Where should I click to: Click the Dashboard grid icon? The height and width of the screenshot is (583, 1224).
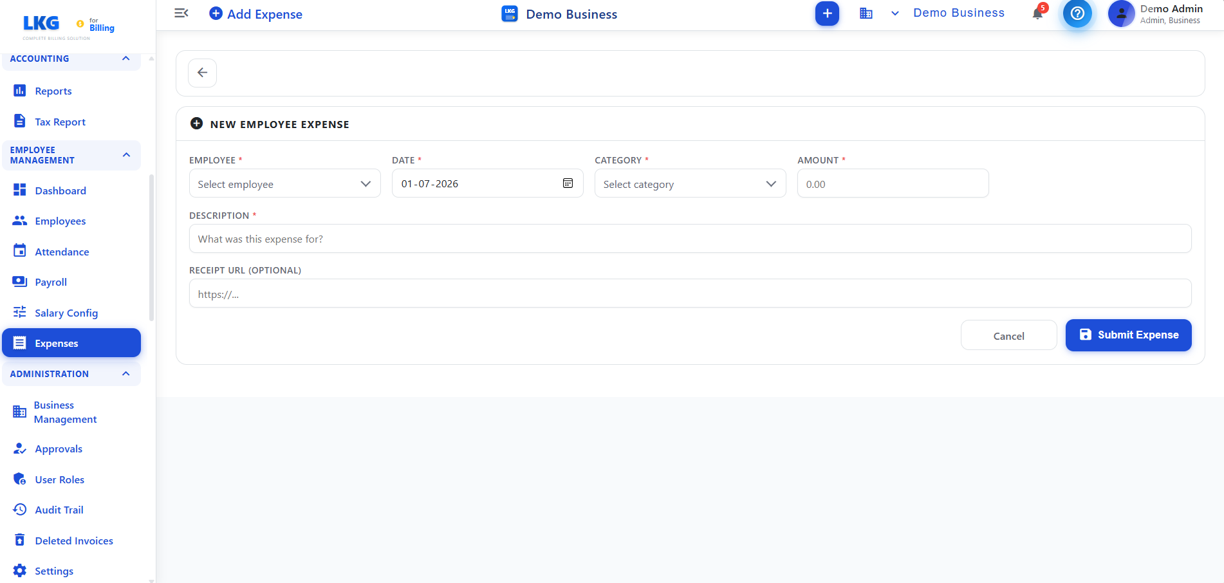[x=20, y=190]
